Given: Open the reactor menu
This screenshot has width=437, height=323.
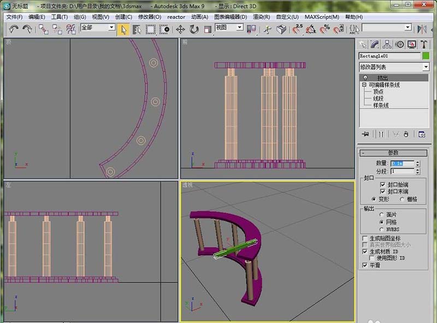Looking at the screenshot, I should tap(176, 17).
